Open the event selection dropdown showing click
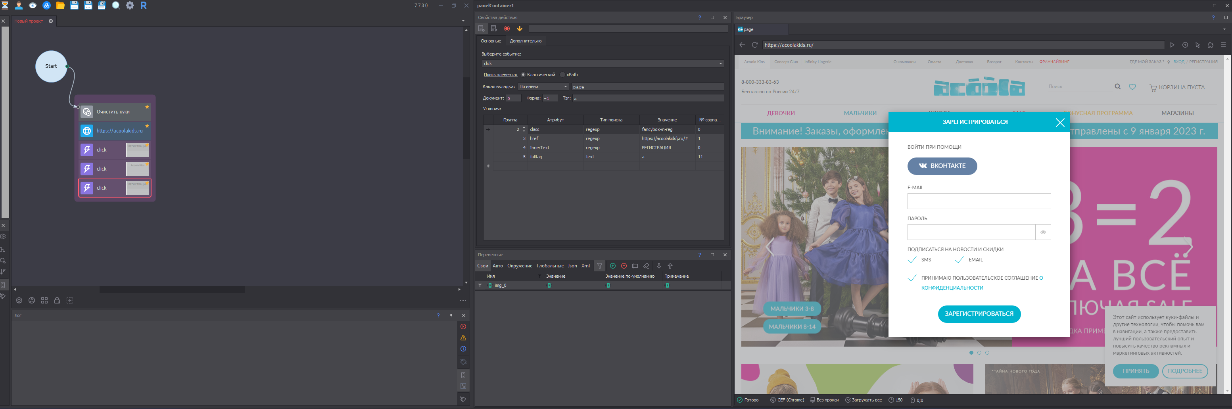Viewport: 1232px width, 409px height. click(x=602, y=63)
